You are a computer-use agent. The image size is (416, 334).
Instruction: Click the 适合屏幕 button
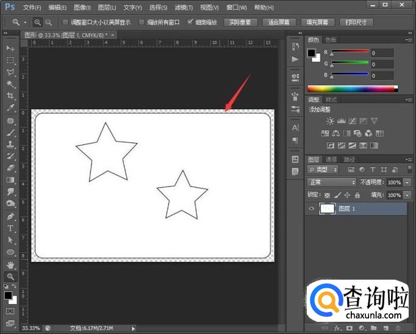pos(281,22)
